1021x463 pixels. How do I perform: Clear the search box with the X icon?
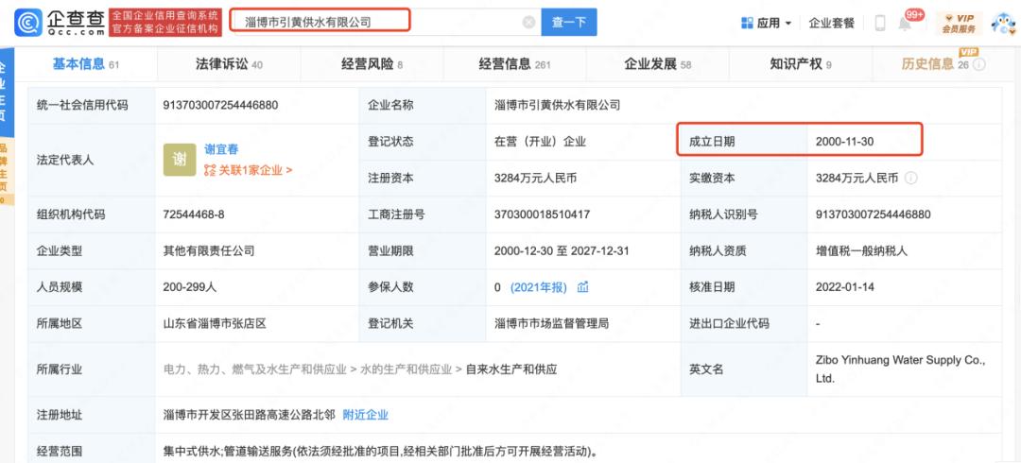[528, 22]
